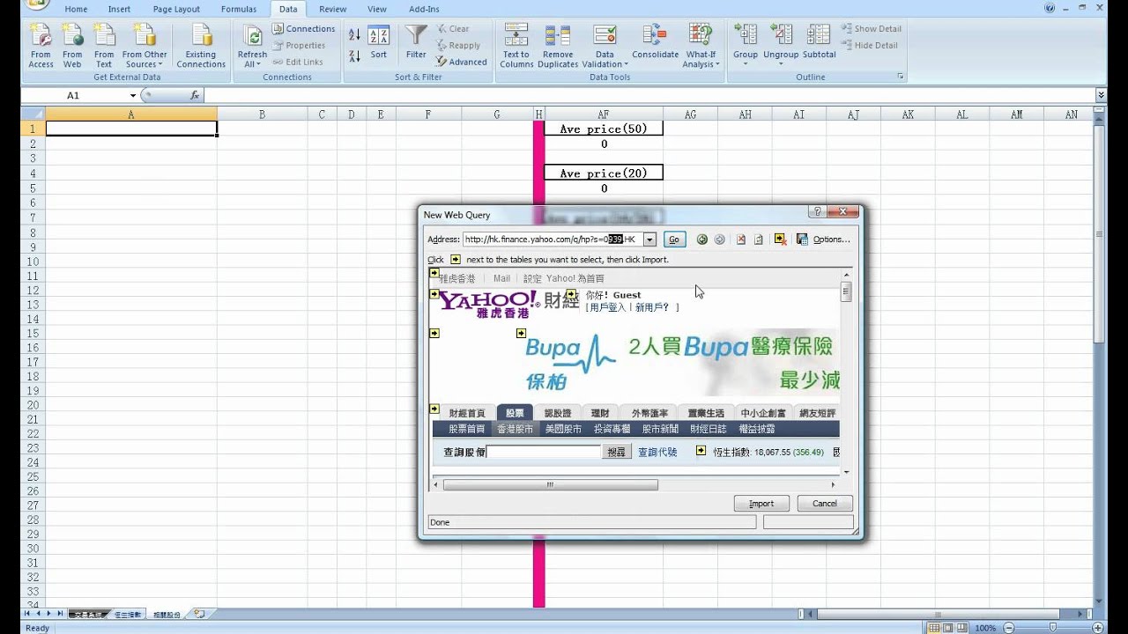Screen dimensions: 1128x634
Task: Click the 股票 tab on Yahoo page
Action: click(514, 413)
